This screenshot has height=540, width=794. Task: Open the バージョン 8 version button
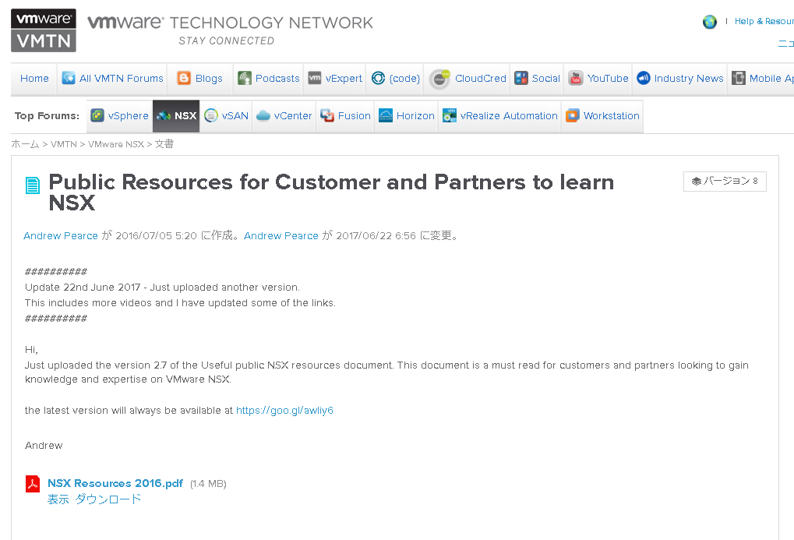tap(725, 182)
